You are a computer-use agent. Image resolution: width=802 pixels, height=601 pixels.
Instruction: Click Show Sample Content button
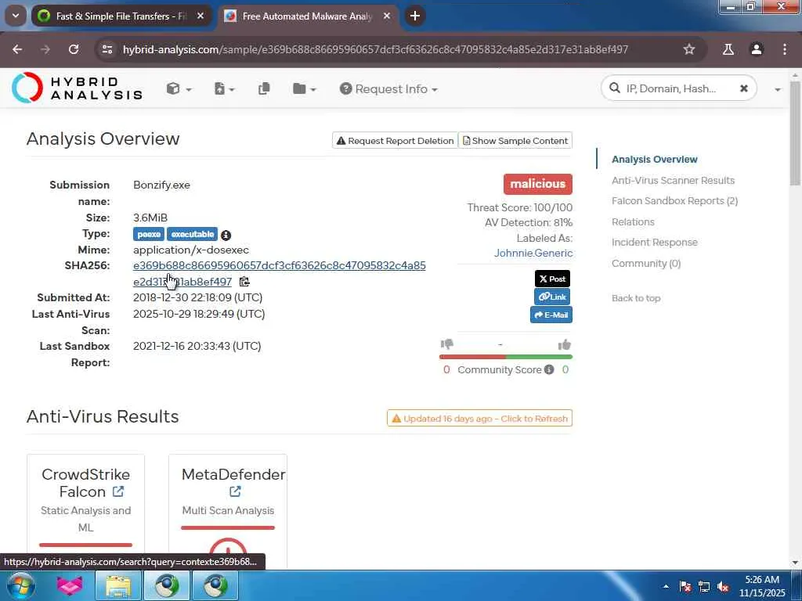point(515,141)
